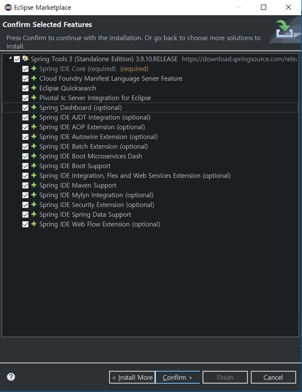Image resolution: width=302 pixels, height=392 pixels.
Task: Uncheck Spring IDE Security Extension checkbox
Action: (x=25, y=205)
